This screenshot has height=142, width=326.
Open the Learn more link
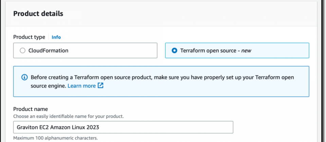tap(82, 86)
